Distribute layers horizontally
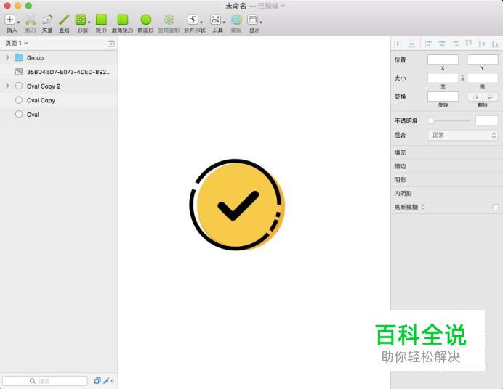 [x=398, y=44]
